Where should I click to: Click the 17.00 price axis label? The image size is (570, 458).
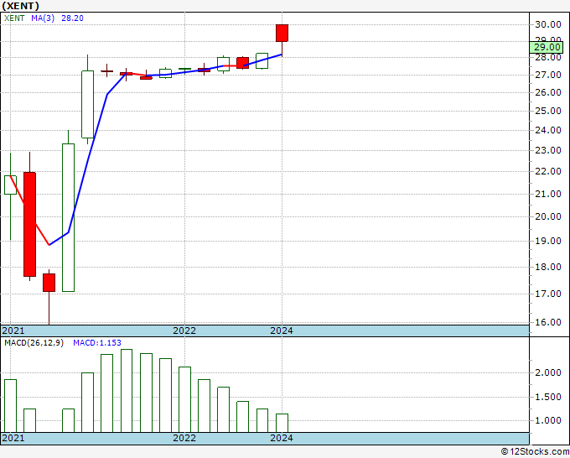click(548, 294)
